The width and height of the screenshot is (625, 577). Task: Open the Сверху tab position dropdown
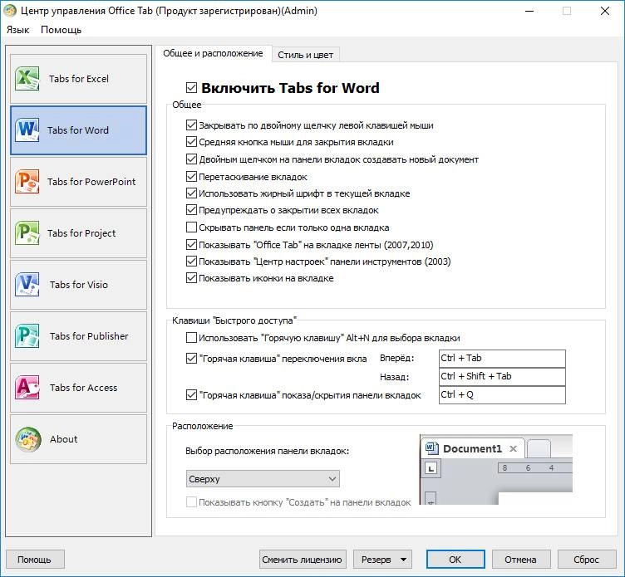tap(263, 479)
